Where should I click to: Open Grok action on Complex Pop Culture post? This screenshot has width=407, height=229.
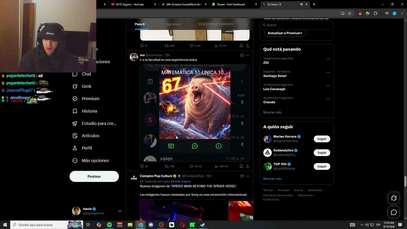[x=242, y=176]
